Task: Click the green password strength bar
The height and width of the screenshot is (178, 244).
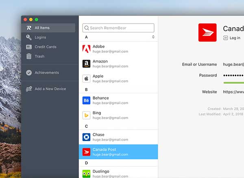Action: tap(233, 83)
